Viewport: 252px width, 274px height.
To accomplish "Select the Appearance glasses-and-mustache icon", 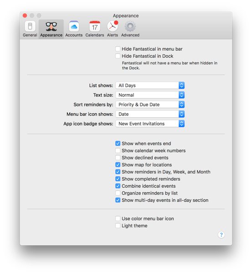I will [x=51, y=26].
